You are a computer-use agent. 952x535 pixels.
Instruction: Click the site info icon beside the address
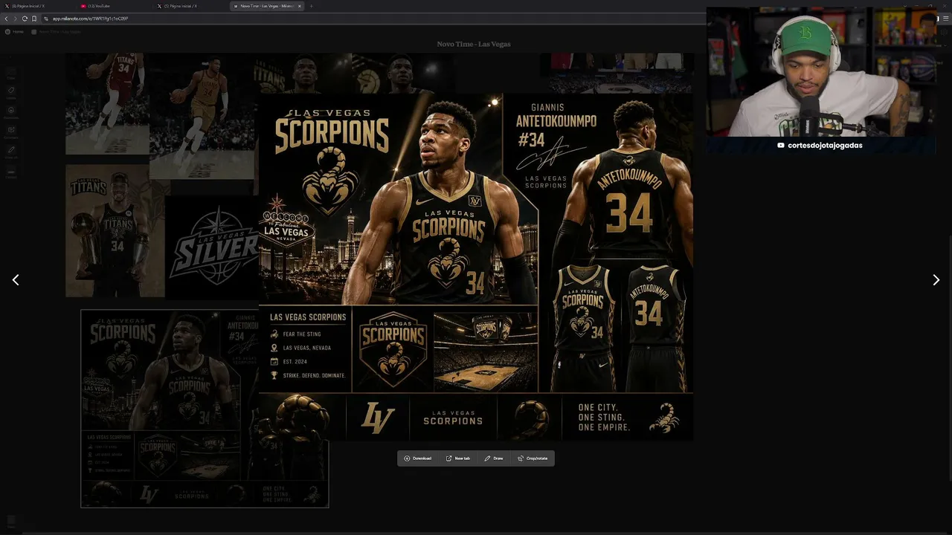pyautogui.click(x=46, y=19)
